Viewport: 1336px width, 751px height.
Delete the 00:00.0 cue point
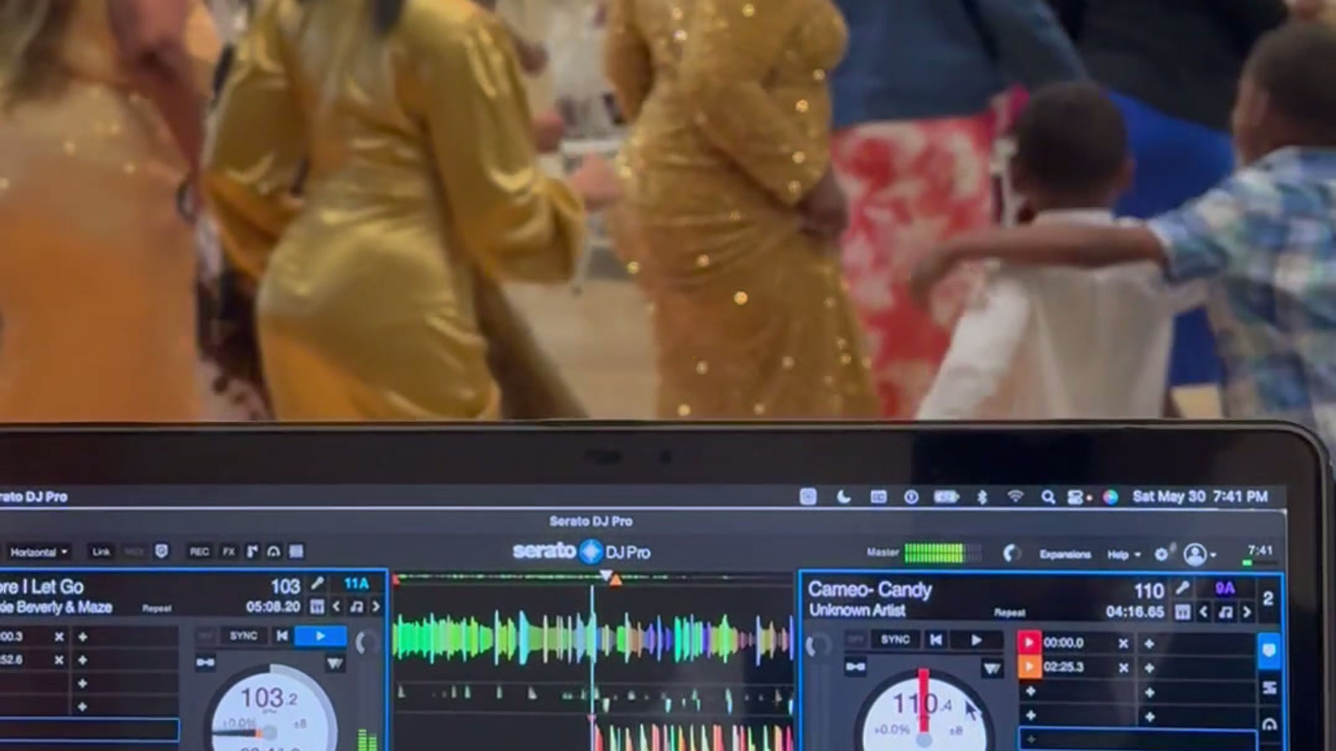[1123, 643]
